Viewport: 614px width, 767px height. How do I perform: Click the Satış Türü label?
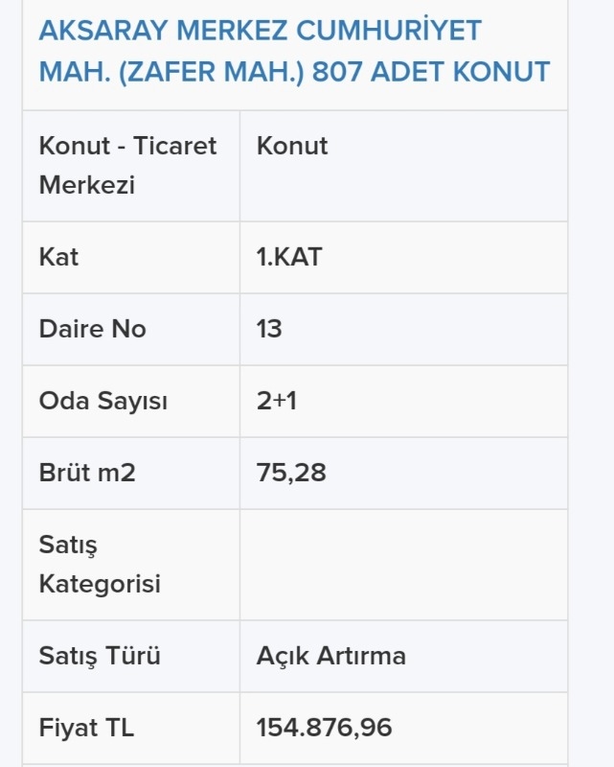100,656
